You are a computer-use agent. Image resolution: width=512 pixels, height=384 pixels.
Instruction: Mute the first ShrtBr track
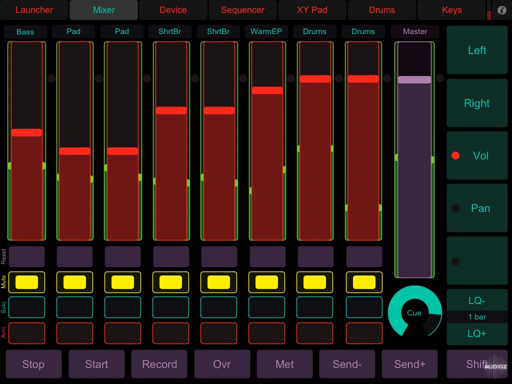(x=171, y=282)
